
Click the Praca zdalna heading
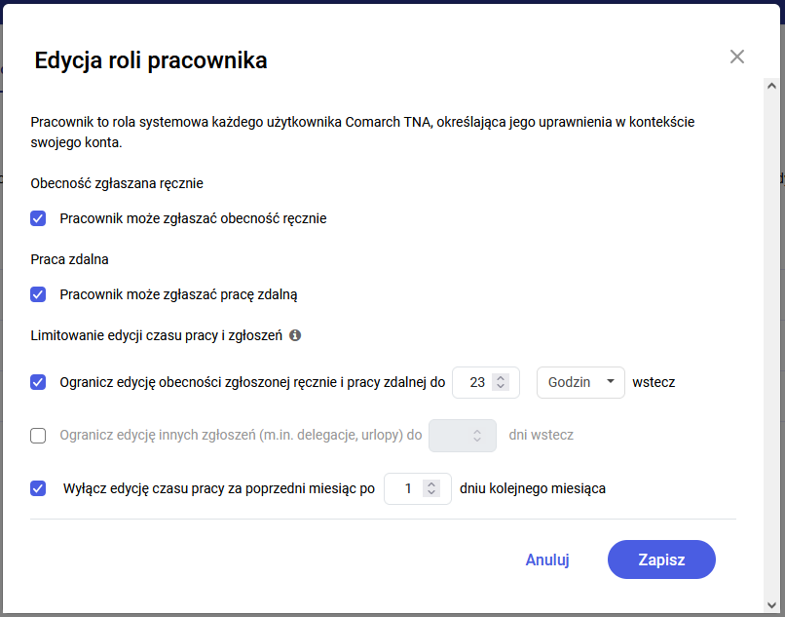(69, 259)
